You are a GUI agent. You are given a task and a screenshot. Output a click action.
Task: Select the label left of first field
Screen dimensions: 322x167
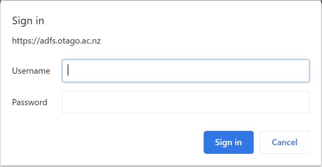click(x=31, y=71)
